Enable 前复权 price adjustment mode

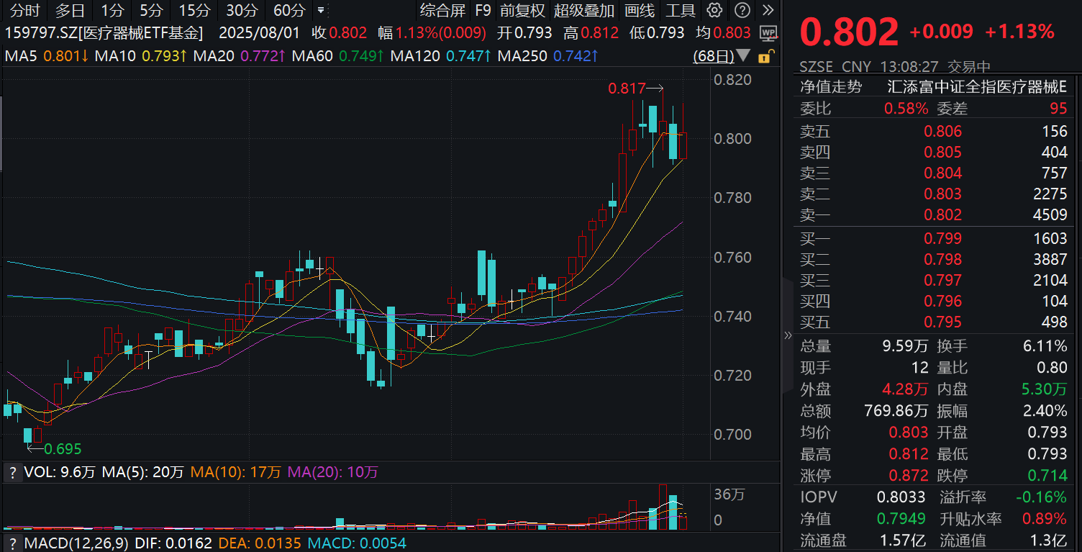coord(520,11)
